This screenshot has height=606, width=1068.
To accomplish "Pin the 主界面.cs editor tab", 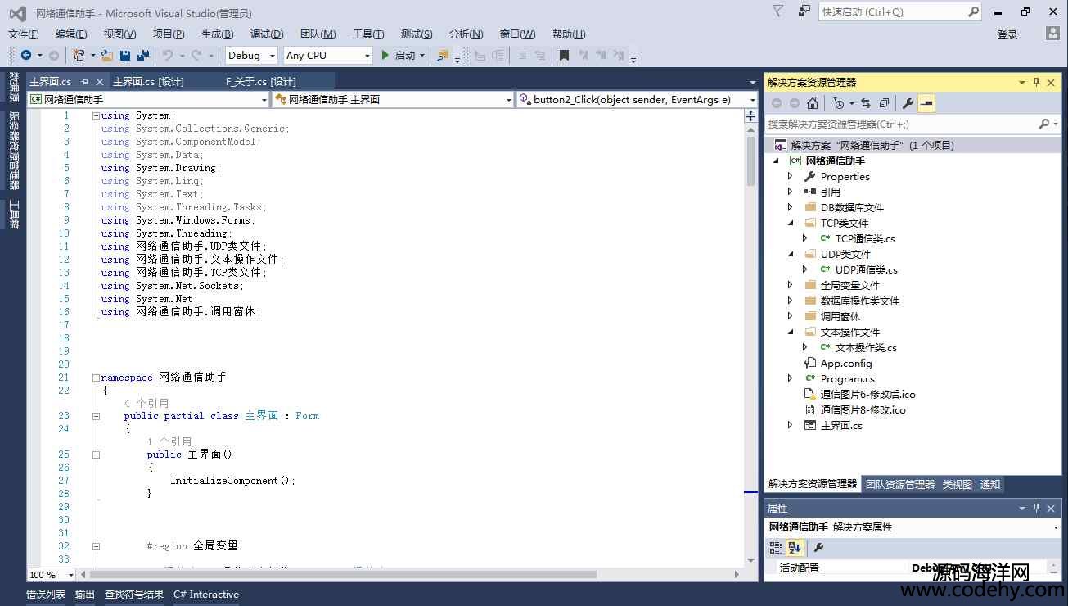I will (x=84, y=82).
